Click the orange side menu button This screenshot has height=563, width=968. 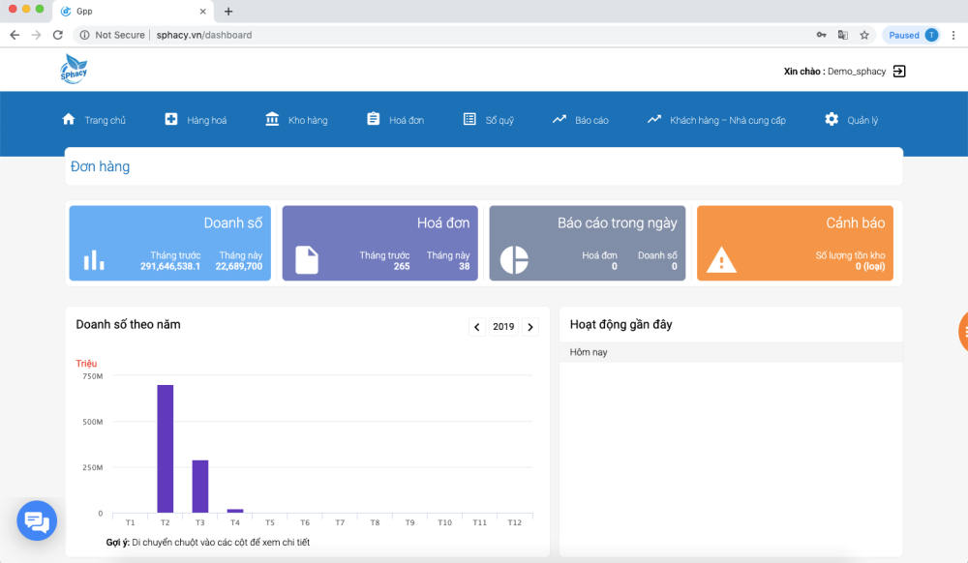coord(963,332)
